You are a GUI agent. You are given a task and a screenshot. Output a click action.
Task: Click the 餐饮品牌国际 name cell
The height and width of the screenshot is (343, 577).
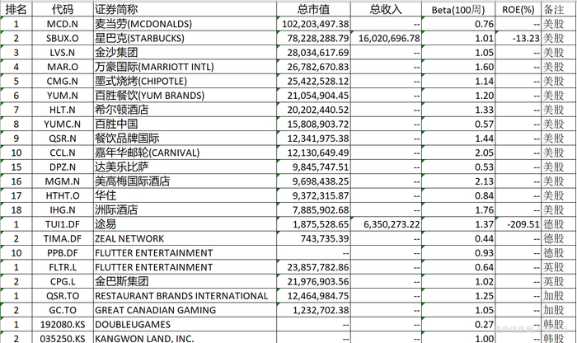click(185, 139)
